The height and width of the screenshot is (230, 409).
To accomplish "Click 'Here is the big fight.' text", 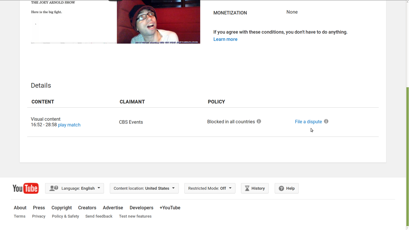I will click(46, 12).
